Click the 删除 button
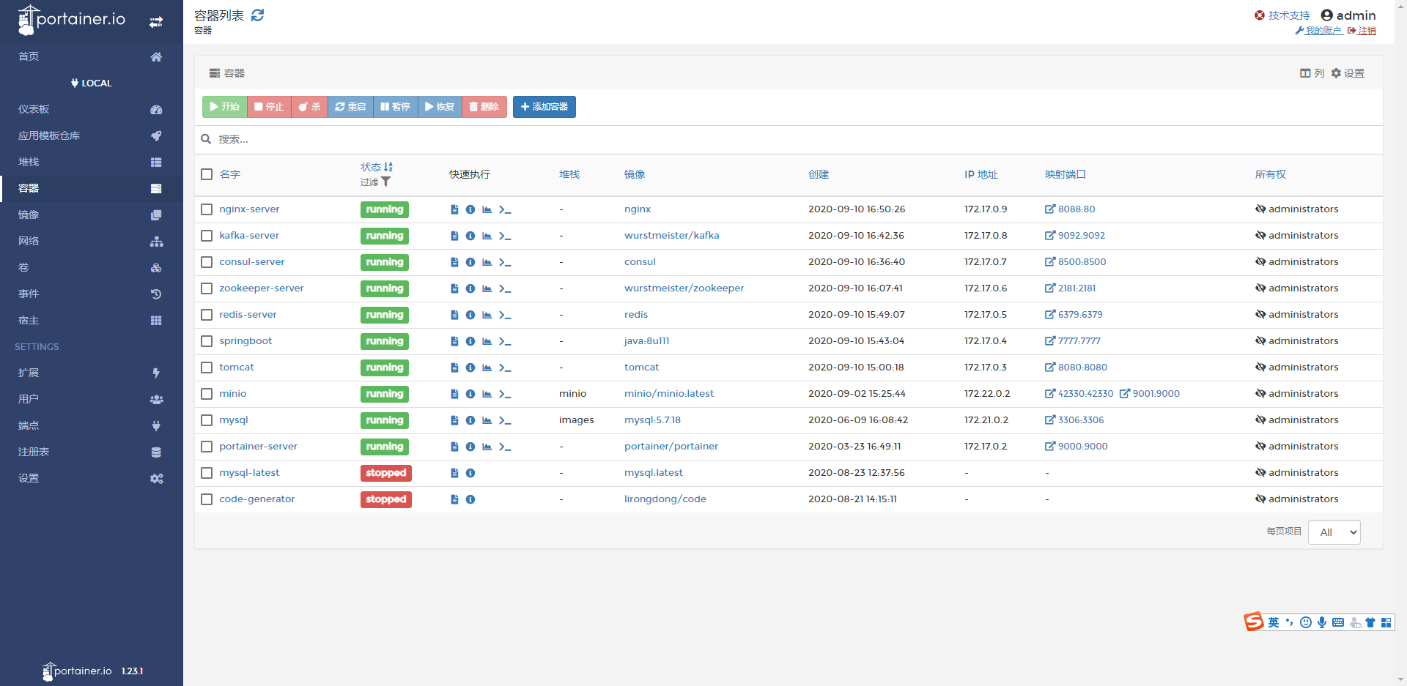This screenshot has height=686, width=1407. [x=484, y=107]
